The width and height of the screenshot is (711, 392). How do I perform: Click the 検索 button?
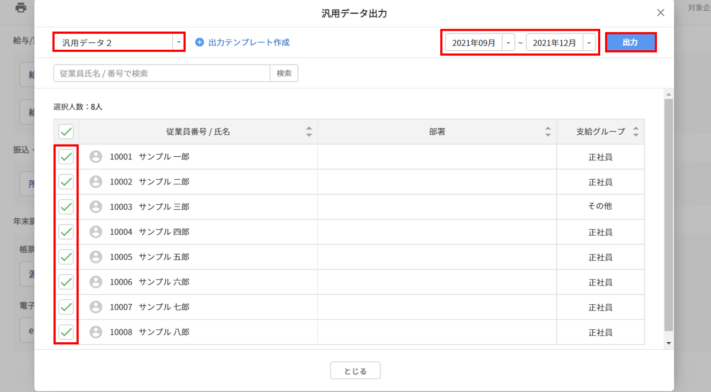(284, 73)
